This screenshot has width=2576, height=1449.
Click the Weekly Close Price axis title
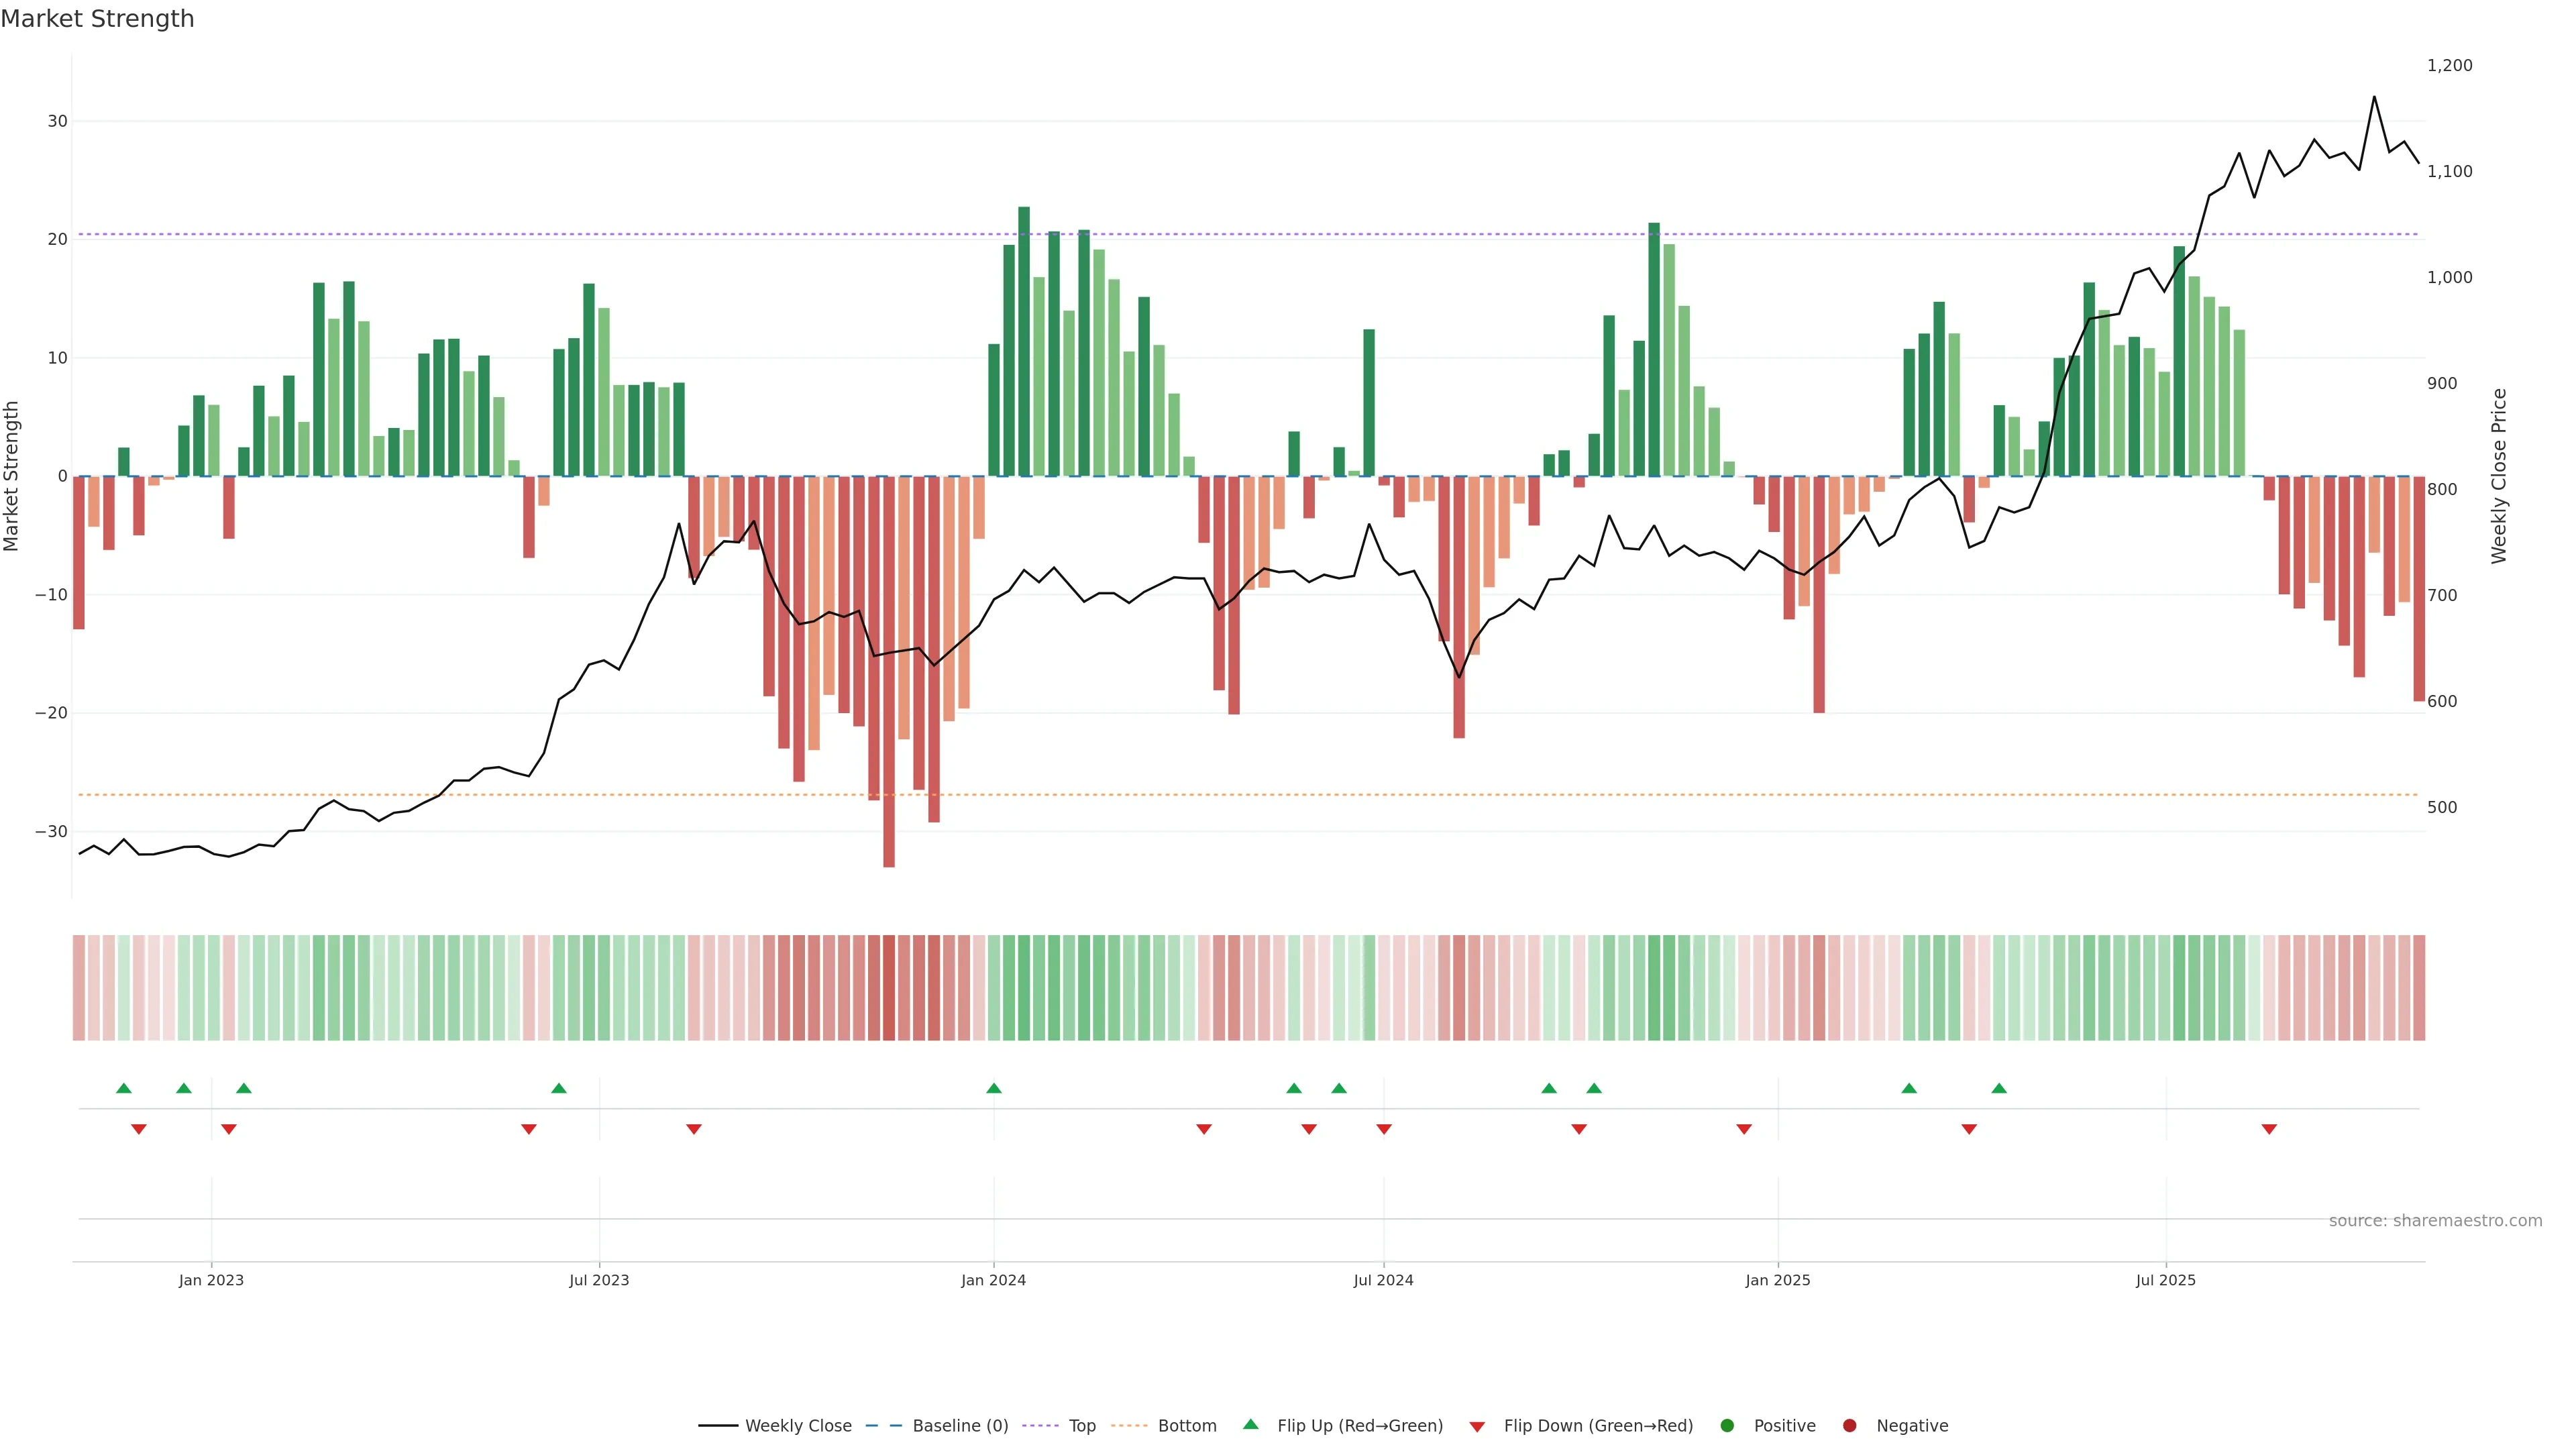point(2499,476)
